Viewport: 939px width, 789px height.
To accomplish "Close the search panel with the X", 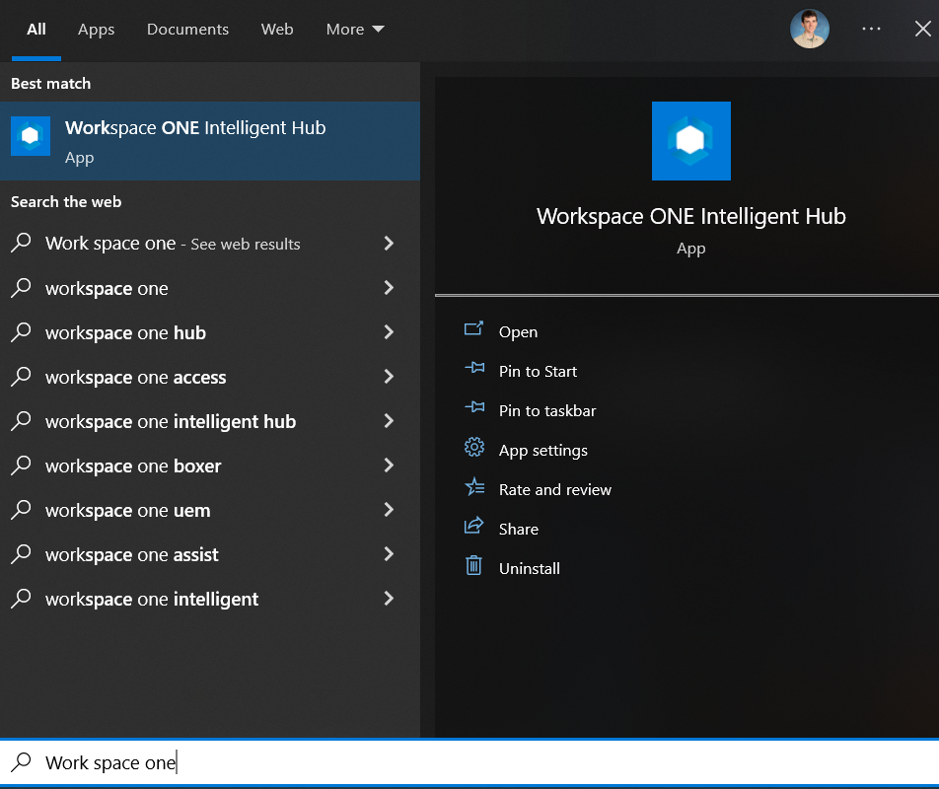I will pos(923,29).
